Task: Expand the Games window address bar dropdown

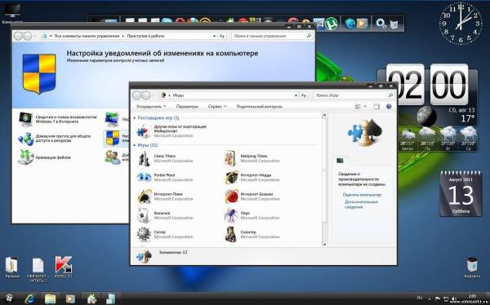Action: tap(296, 95)
